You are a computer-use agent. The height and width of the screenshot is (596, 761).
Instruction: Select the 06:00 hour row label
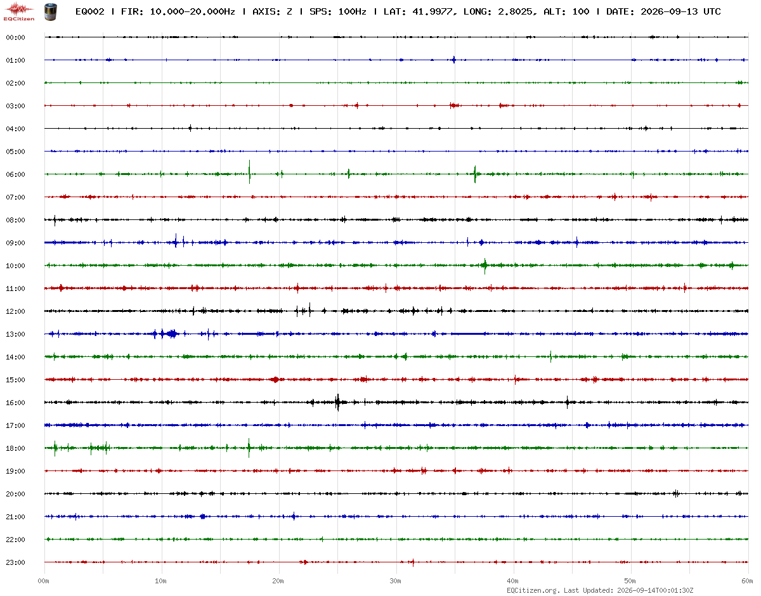tap(15, 174)
